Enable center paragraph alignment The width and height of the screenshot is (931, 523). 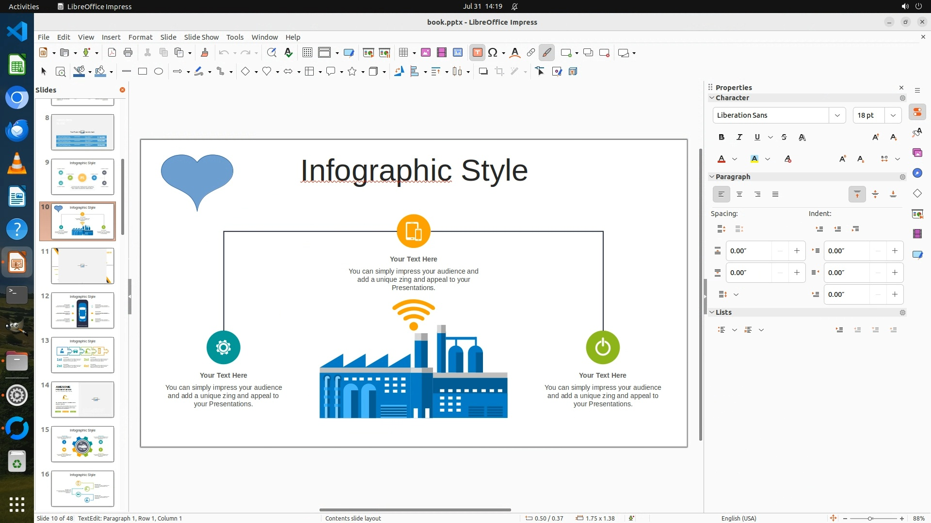pos(739,195)
